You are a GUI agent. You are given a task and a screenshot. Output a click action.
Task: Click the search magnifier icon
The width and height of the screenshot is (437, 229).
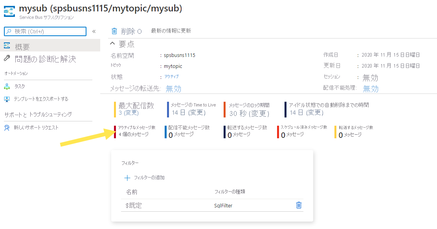[x=9, y=31]
